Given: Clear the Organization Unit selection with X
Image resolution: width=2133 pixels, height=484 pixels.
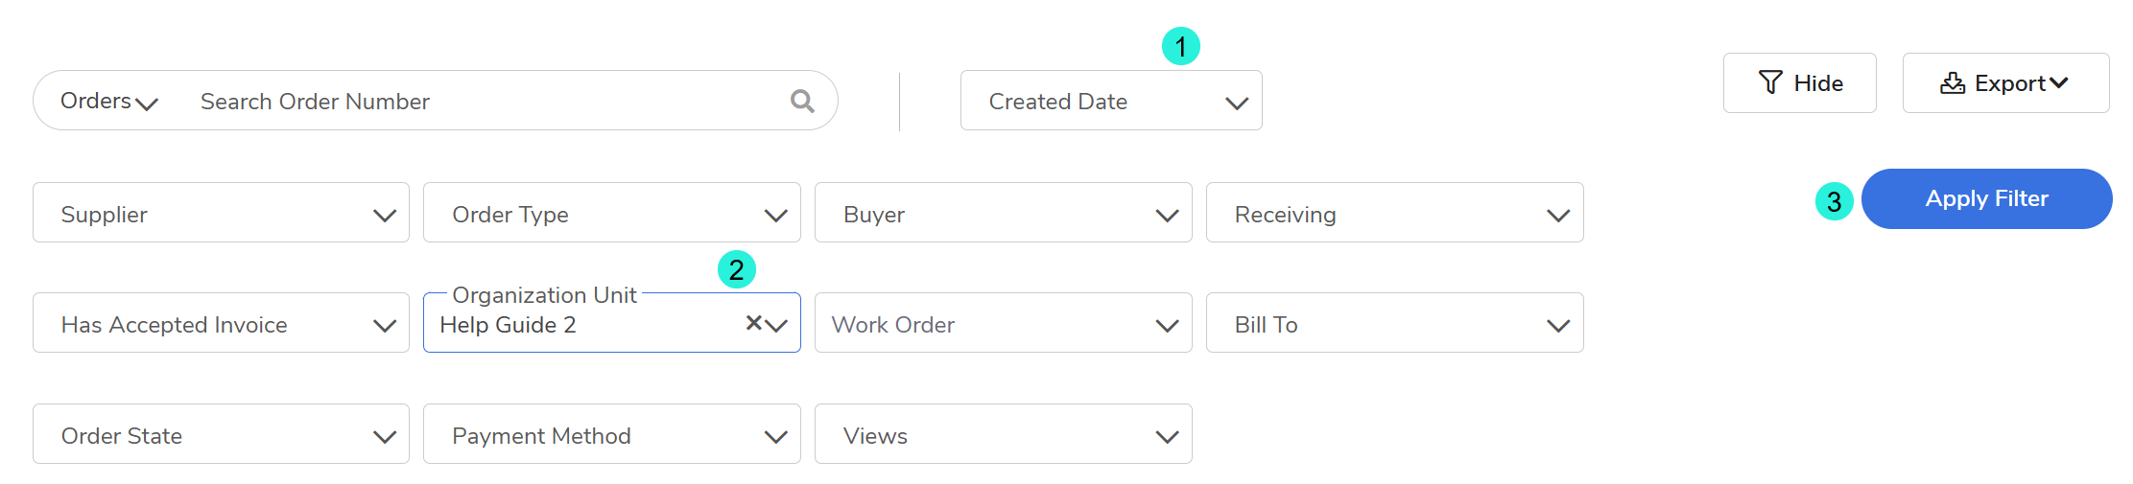Looking at the screenshot, I should [754, 323].
